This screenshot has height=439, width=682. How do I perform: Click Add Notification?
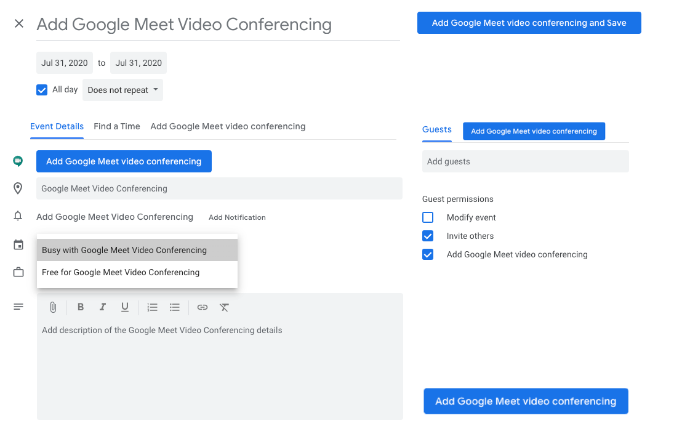[x=237, y=217]
